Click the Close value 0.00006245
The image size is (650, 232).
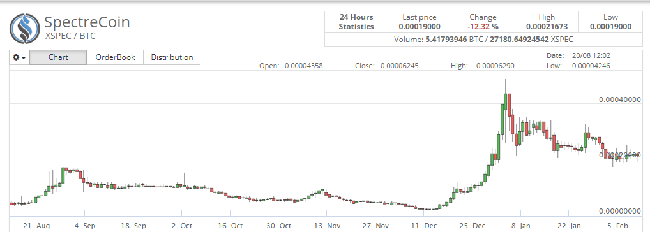(x=400, y=66)
